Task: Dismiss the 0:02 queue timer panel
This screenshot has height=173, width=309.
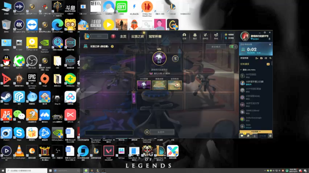Action: (x=270, y=45)
